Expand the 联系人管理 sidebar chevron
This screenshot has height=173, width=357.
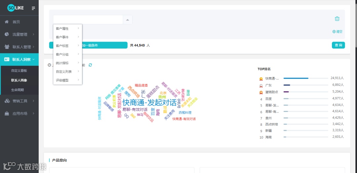click(x=33, y=47)
